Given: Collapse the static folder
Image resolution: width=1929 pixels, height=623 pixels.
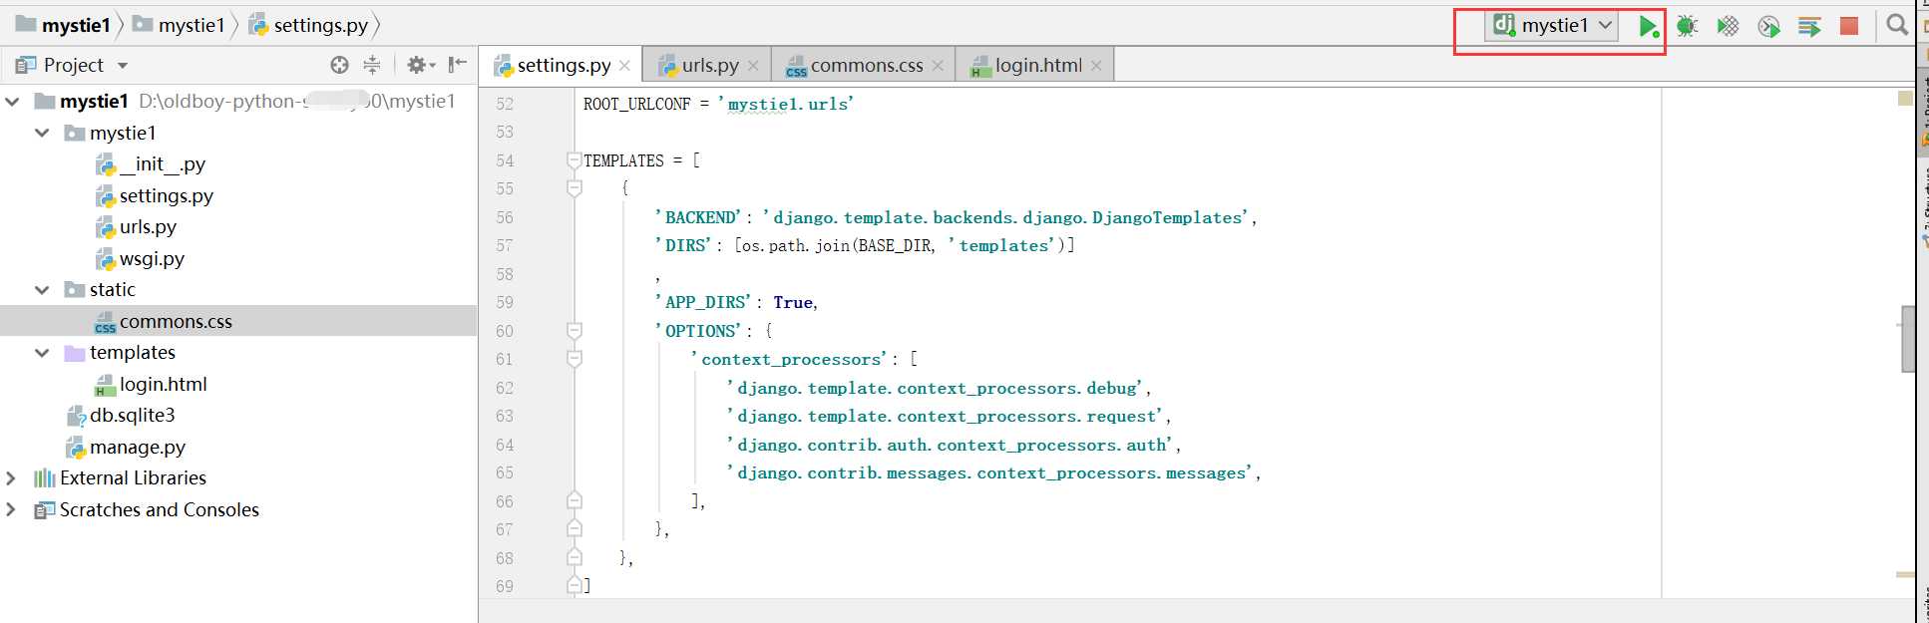Looking at the screenshot, I should pos(42,290).
